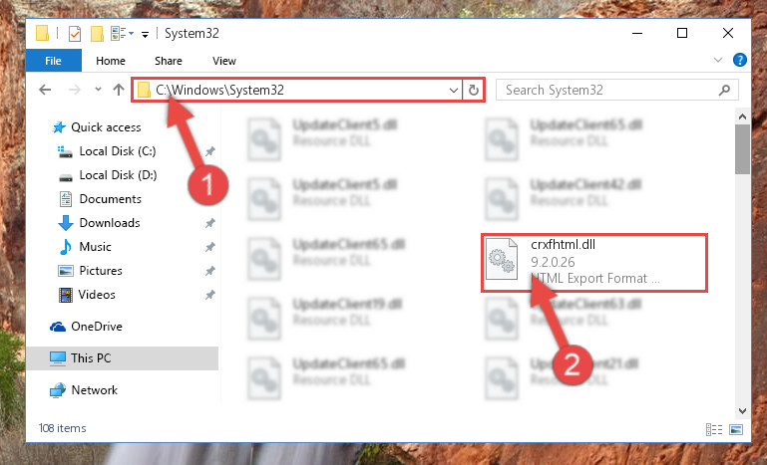
Task: Refresh the System32 folder view
Action: click(473, 90)
